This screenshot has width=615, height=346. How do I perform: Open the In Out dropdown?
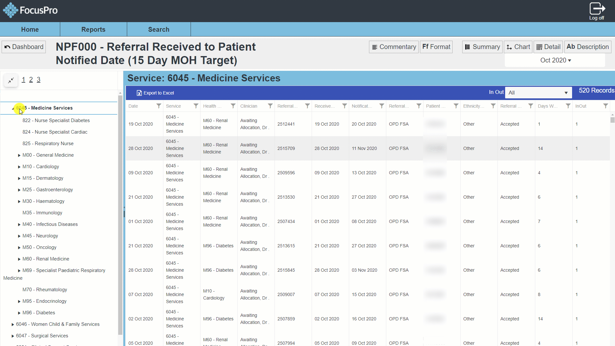coord(538,93)
